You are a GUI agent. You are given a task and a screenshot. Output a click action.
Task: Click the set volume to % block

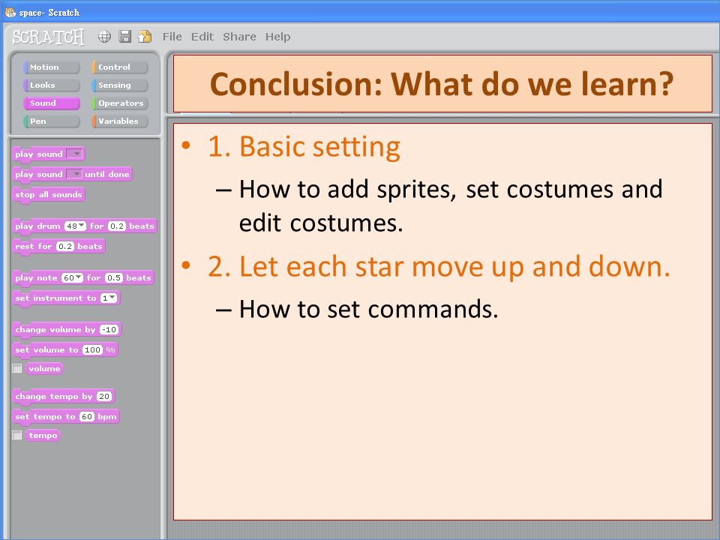coord(65,350)
